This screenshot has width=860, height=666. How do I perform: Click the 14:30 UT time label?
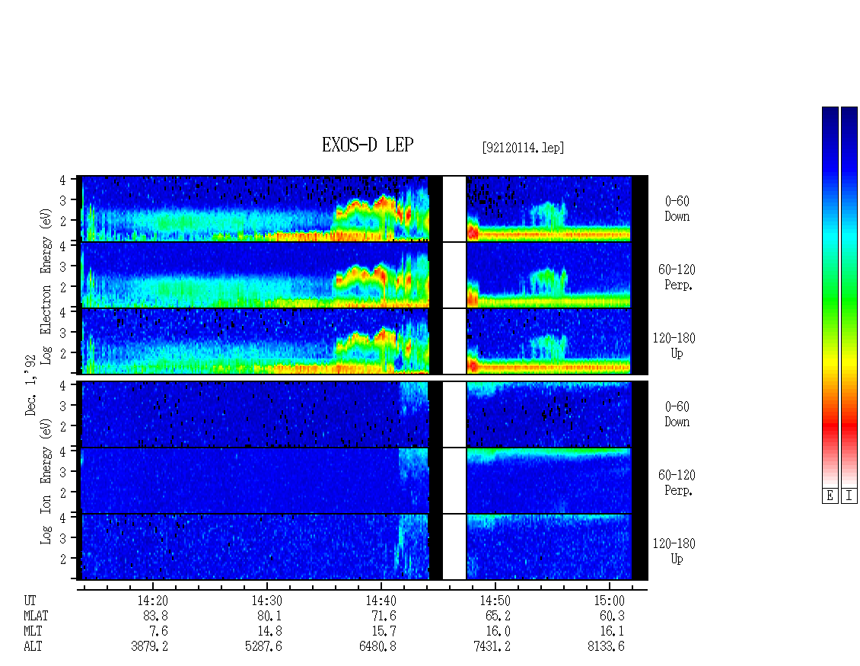point(266,601)
